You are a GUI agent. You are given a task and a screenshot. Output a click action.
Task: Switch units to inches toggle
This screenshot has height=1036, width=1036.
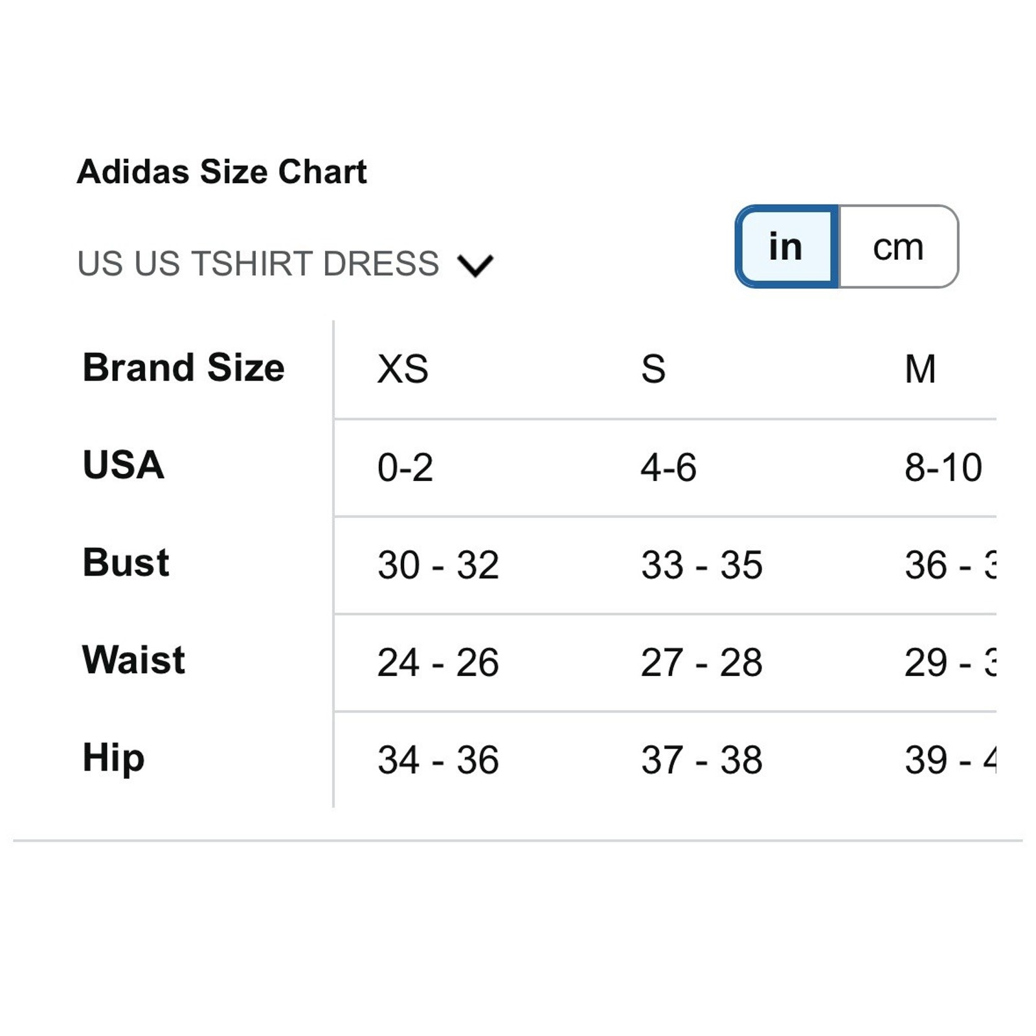[787, 247]
